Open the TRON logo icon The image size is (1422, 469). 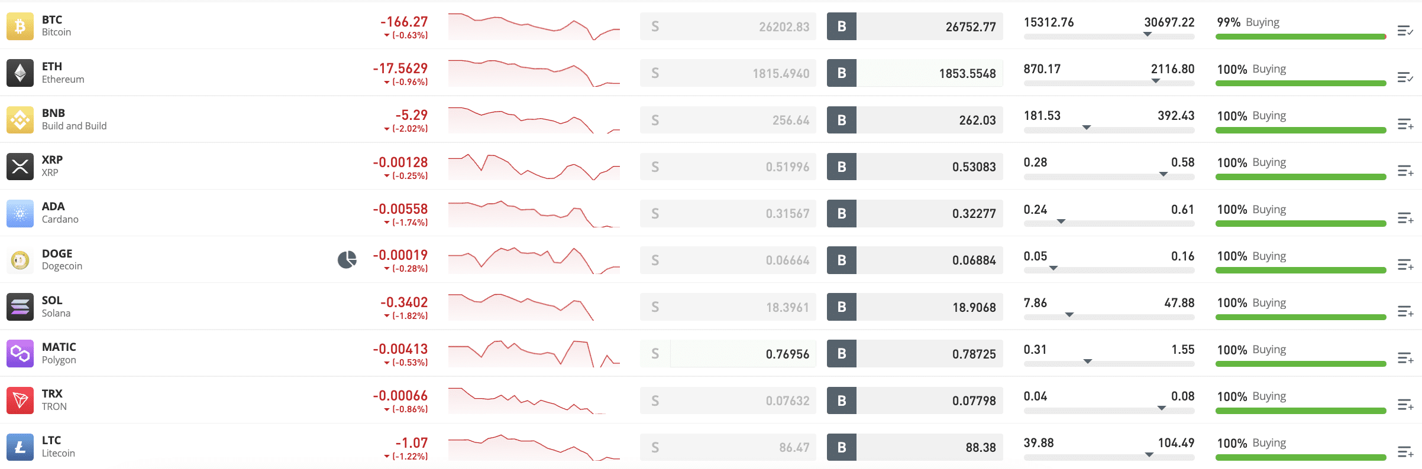tap(20, 400)
